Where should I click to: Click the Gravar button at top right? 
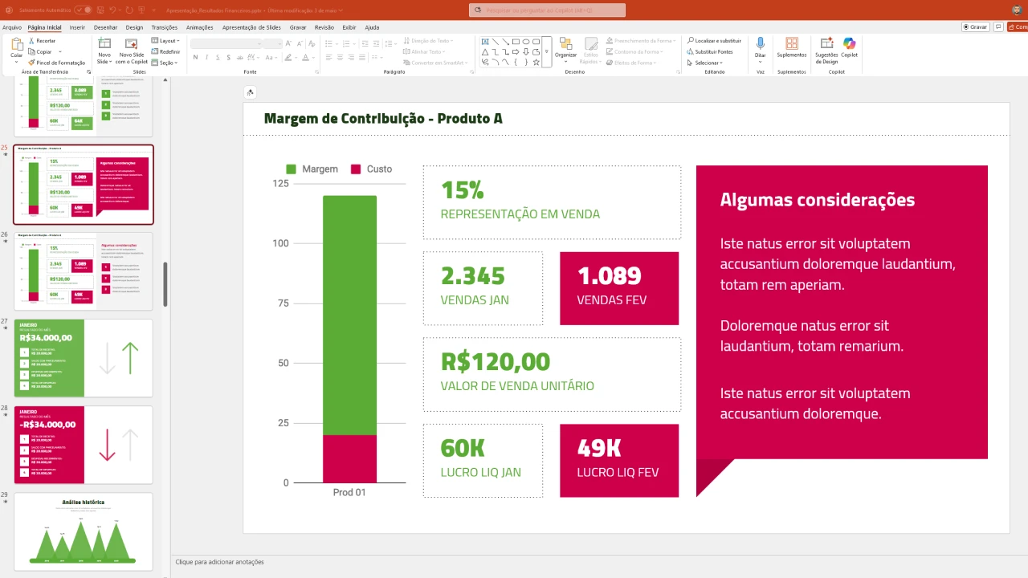click(975, 26)
